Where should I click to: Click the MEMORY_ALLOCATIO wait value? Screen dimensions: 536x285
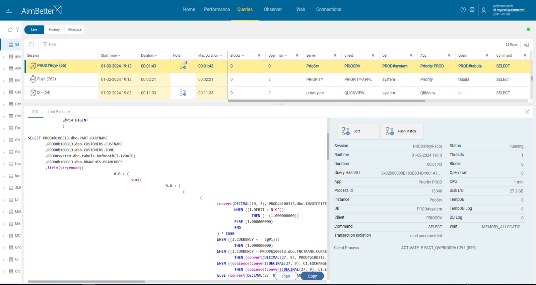503,227
